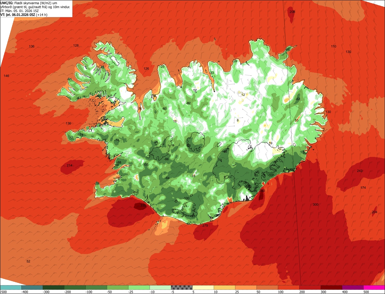Click the '-131' value on the map

(x=272, y=175)
